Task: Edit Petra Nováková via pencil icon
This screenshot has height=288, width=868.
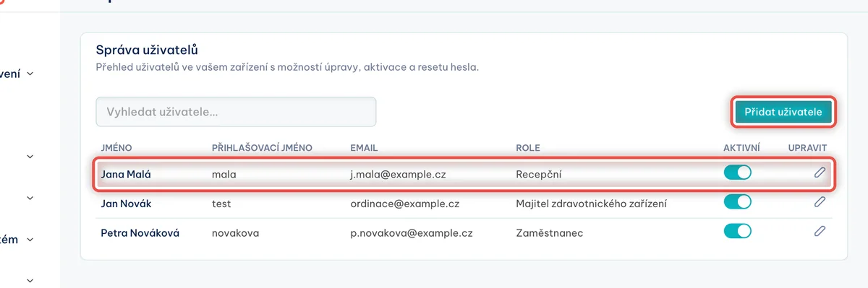Action: click(x=820, y=231)
